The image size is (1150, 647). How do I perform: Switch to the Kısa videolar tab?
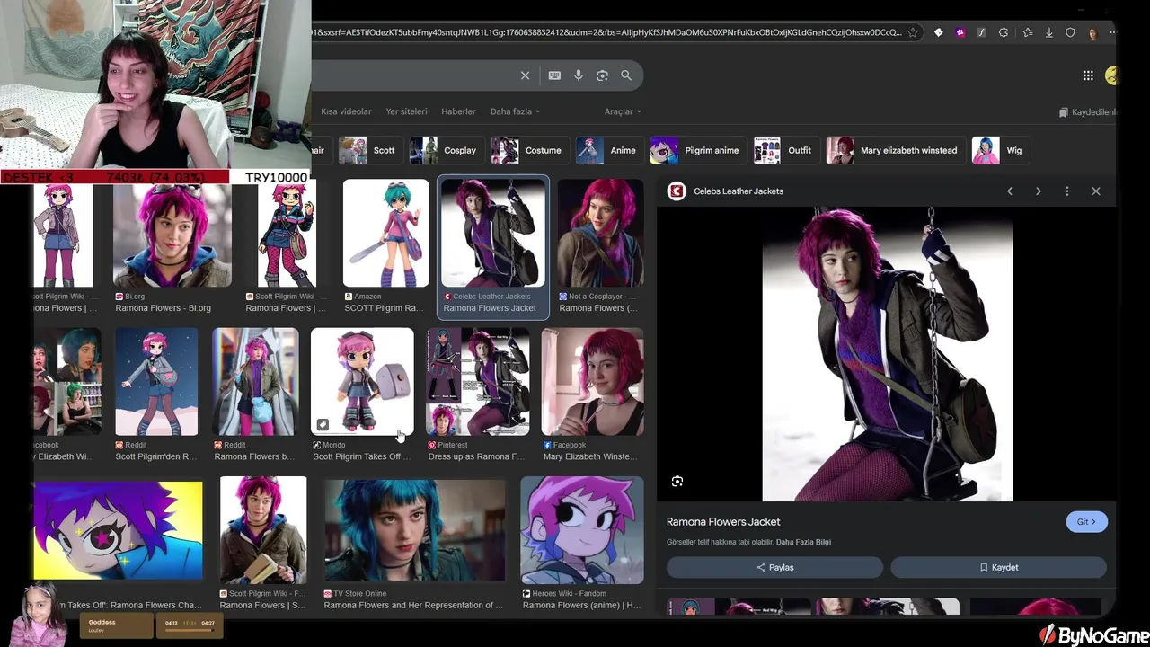coord(346,111)
